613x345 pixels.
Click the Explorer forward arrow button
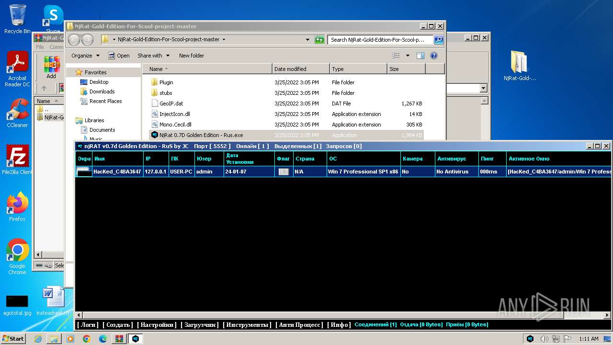pyautogui.click(x=87, y=40)
